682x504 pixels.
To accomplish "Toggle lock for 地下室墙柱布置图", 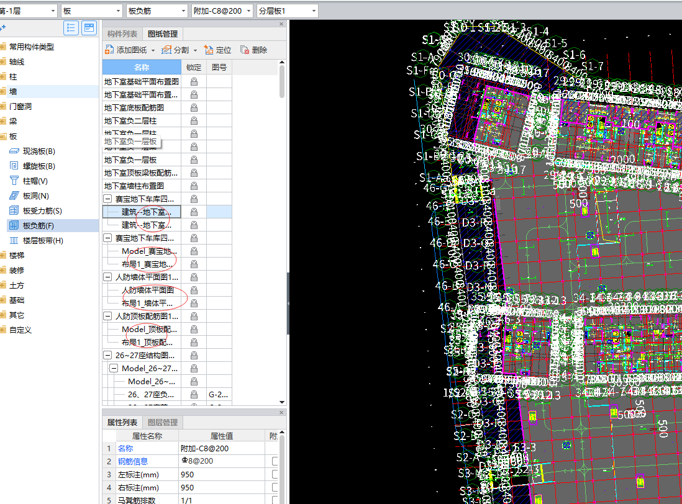I will click(194, 186).
